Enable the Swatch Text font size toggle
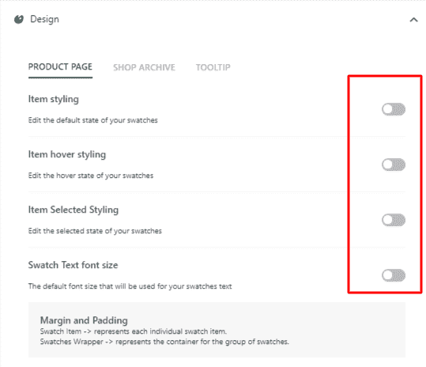Image resolution: width=426 pixels, height=367 pixels. click(394, 275)
